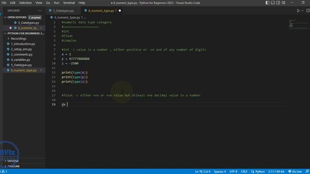This screenshot has width=310, height=174.
Task: Select 6_numeric_ty... in Open Editors
Action: point(28,28)
